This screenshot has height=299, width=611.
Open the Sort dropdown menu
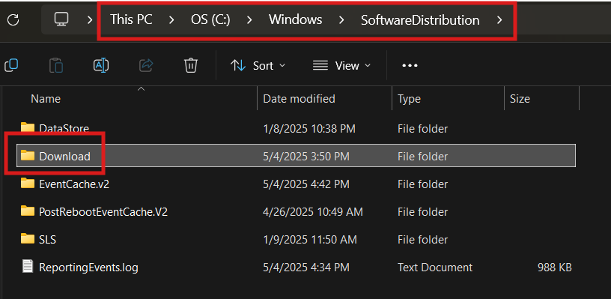(x=258, y=65)
